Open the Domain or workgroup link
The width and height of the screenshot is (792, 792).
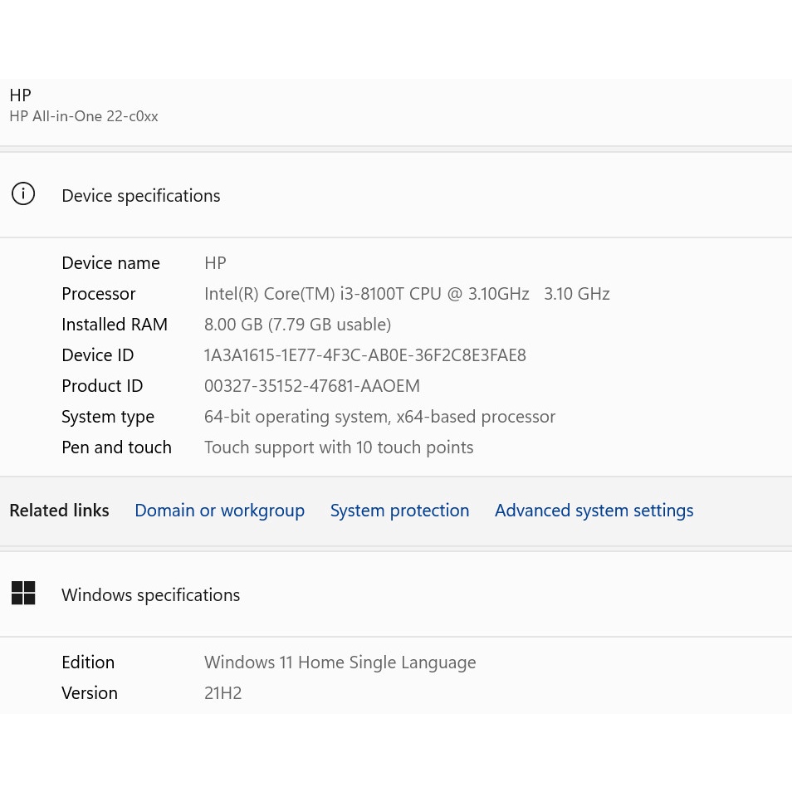coord(219,511)
